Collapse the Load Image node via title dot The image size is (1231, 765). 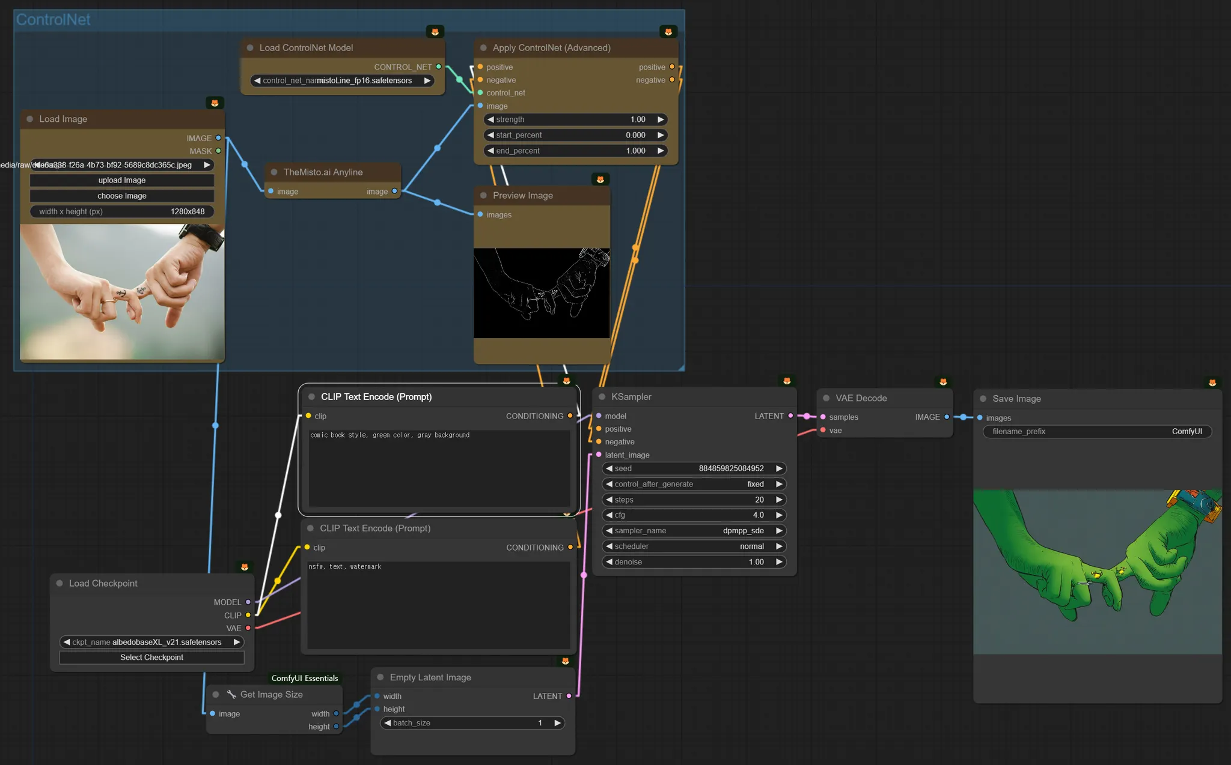(x=29, y=119)
